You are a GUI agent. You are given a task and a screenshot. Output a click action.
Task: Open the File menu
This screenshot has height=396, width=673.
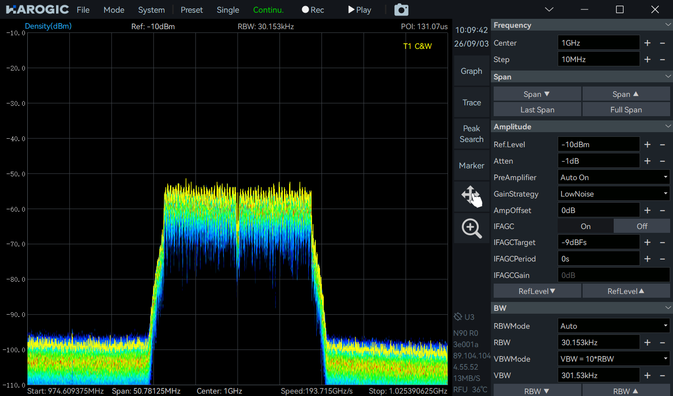[83, 10]
